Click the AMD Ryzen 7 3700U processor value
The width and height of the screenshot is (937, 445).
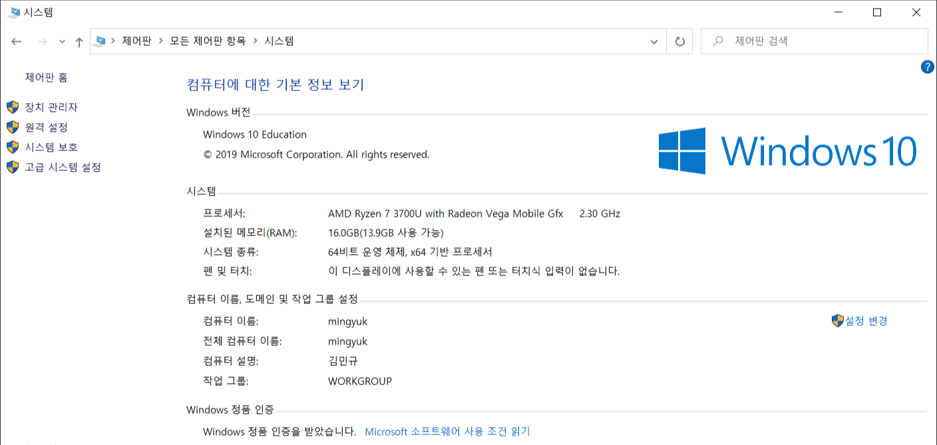445,214
